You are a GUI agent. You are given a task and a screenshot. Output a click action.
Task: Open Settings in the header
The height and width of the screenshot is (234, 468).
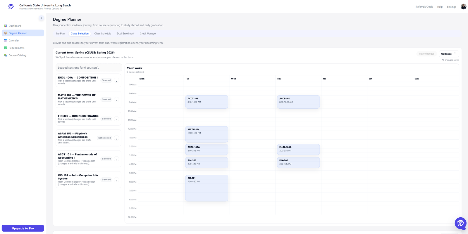pyautogui.click(x=451, y=7)
